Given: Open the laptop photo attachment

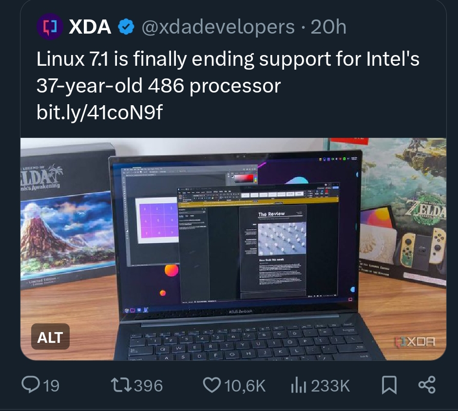Looking at the screenshot, I should [233, 249].
